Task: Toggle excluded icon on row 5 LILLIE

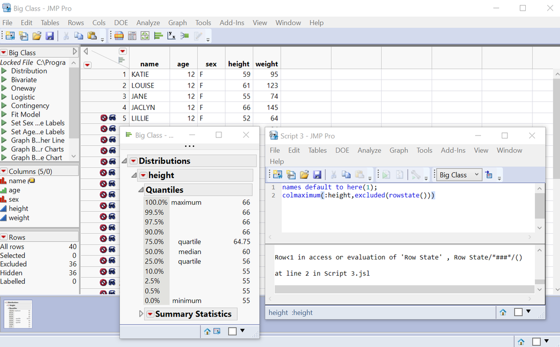Action: click(x=104, y=118)
